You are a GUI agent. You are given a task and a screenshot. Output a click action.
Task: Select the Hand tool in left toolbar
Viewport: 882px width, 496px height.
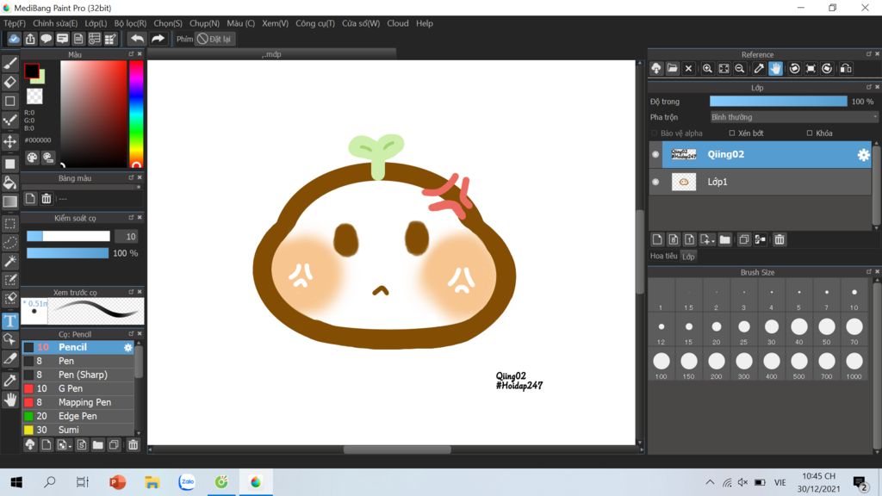(10, 400)
